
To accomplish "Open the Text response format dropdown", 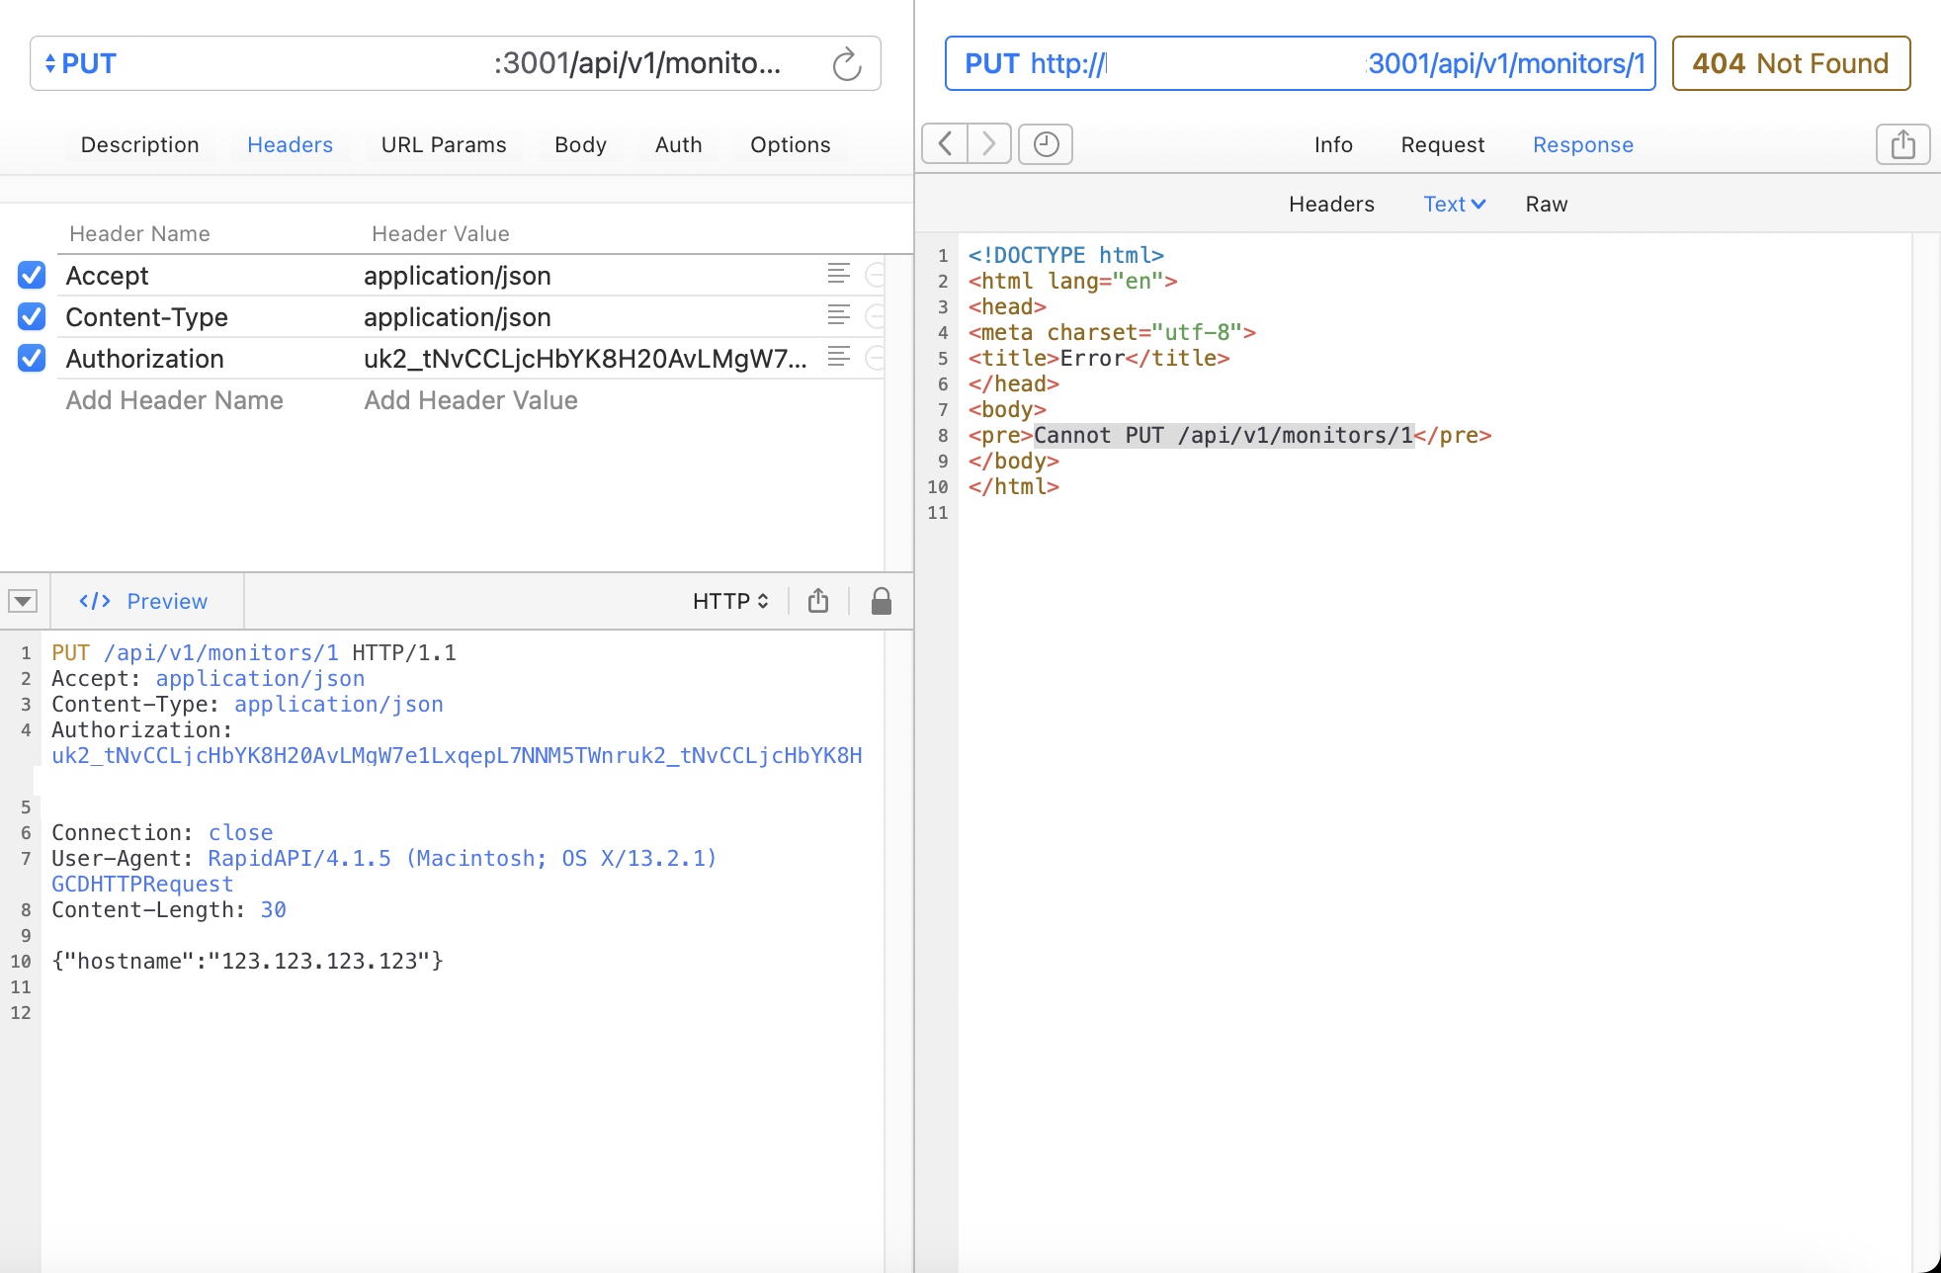I will click(1453, 204).
